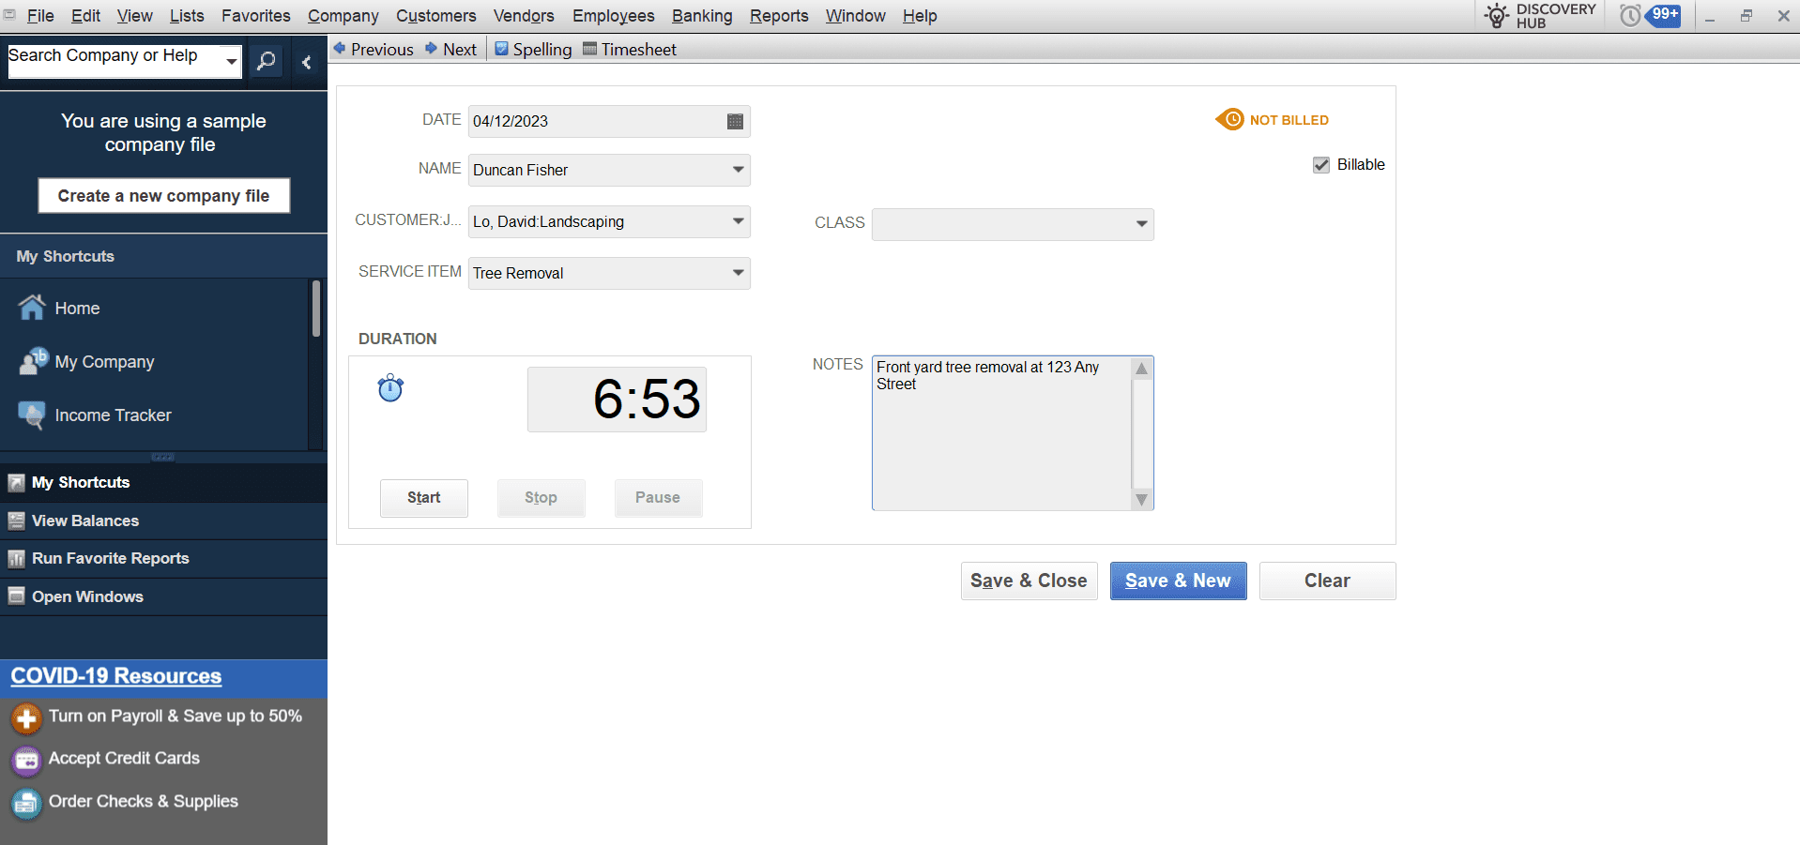Open the Help menu

tap(920, 16)
